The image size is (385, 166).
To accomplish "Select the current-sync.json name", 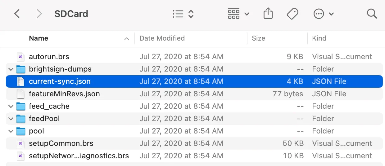I will (x=60, y=81).
